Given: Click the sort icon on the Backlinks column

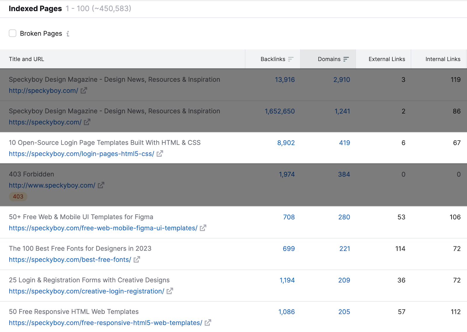Looking at the screenshot, I should pos(290,59).
